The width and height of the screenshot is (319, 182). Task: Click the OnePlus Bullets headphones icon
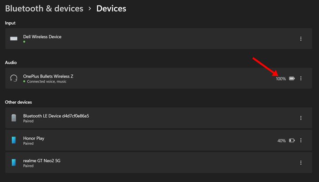coord(14,78)
